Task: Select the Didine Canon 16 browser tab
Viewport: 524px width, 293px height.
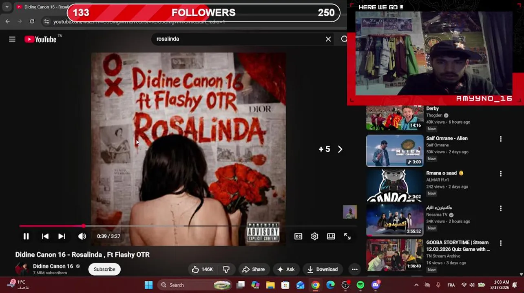Action: point(43,7)
